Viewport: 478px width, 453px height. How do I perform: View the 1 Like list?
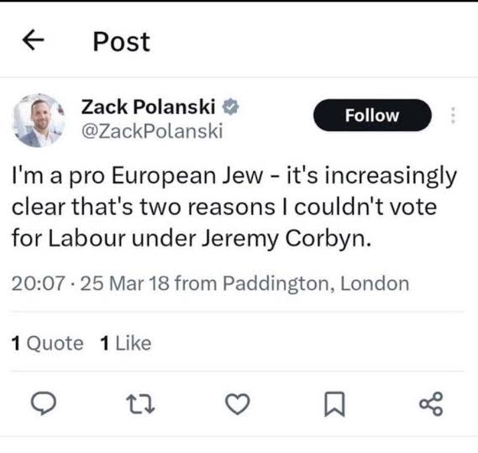pyautogui.click(x=126, y=343)
